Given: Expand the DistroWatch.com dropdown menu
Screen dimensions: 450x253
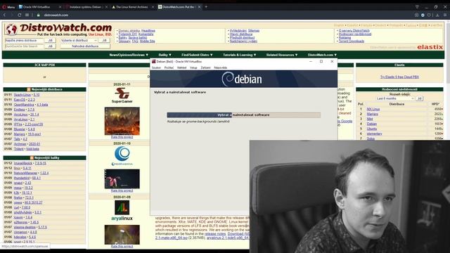Looking at the screenshot, I should pos(322,55).
